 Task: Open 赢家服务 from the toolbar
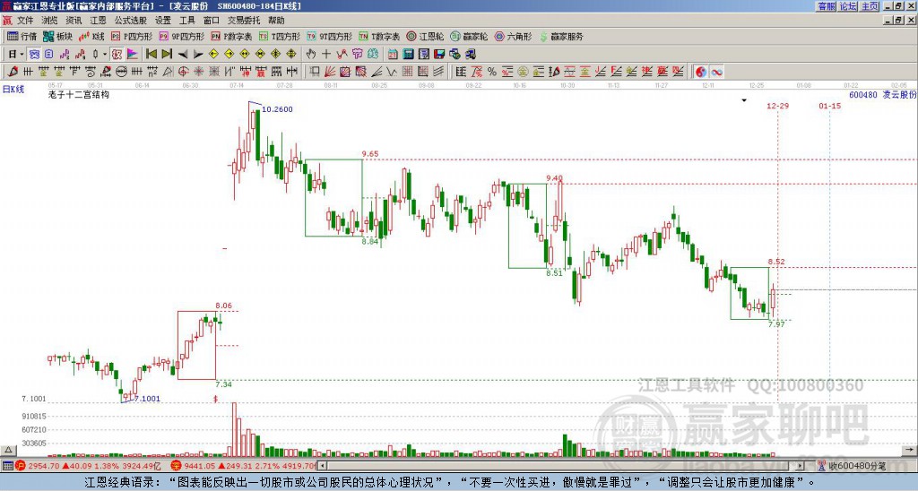[x=561, y=36]
